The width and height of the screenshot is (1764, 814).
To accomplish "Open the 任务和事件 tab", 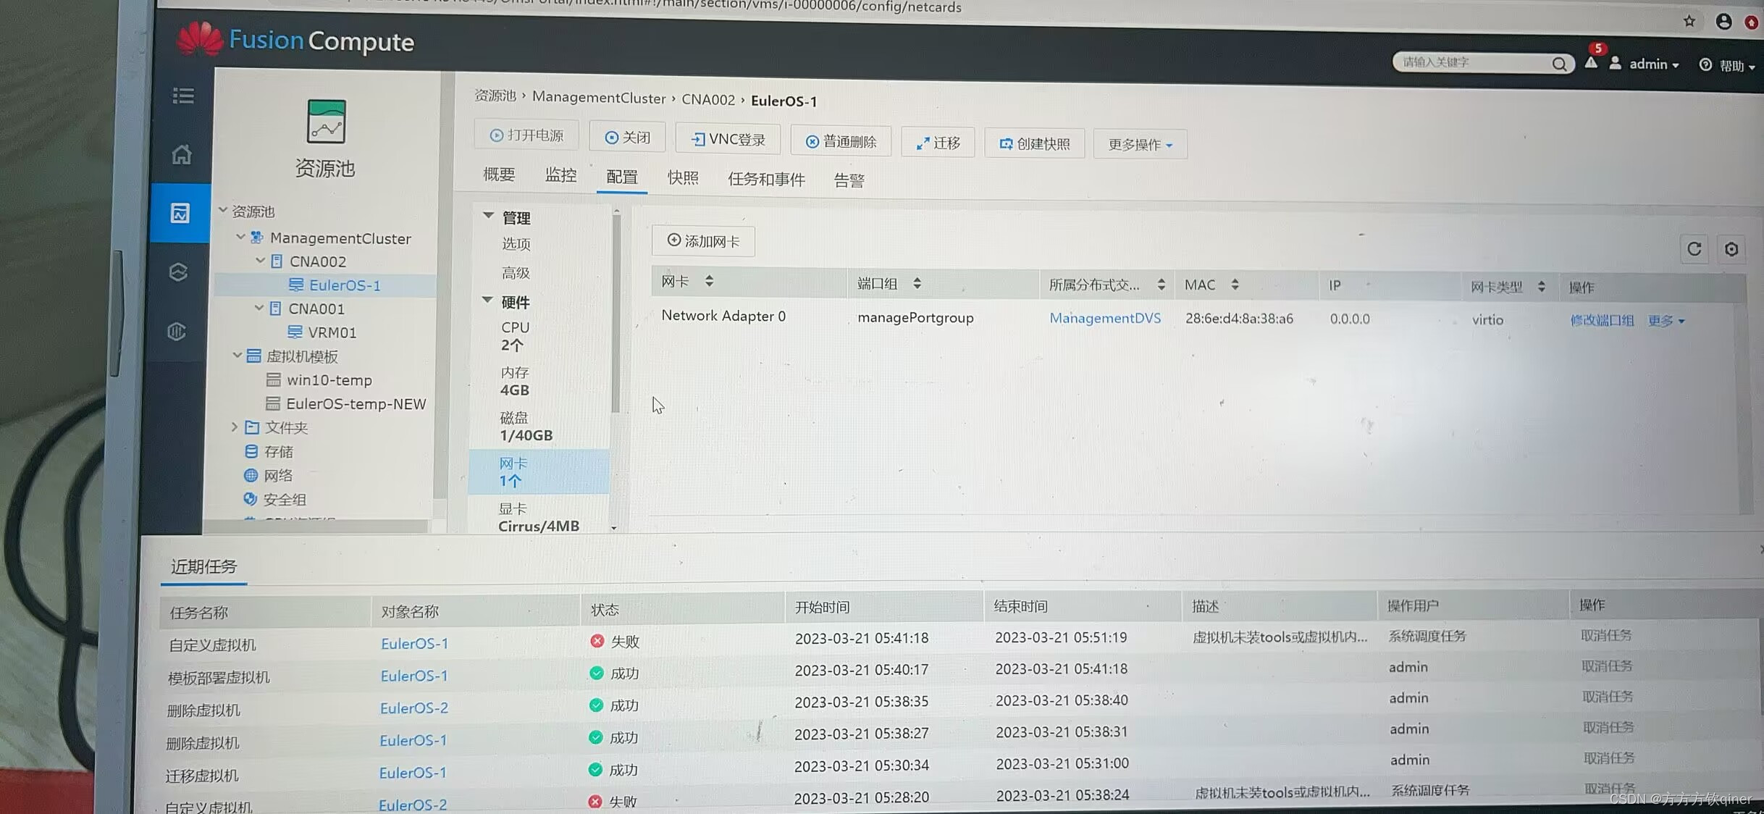I will pos(766,180).
